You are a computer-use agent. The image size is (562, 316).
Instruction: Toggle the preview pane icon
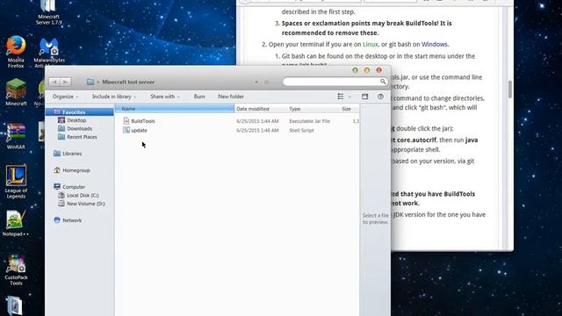point(365,97)
